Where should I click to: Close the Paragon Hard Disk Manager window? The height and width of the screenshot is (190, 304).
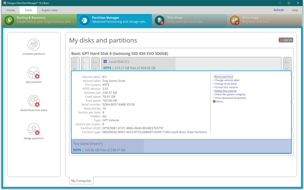click(x=298, y=3)
